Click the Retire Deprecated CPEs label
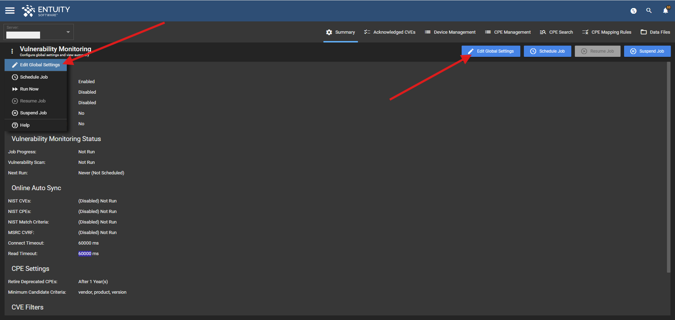Image resolution: width=675 pixels, height=320 pixels. pyautogui.click(x=33, y=282)
